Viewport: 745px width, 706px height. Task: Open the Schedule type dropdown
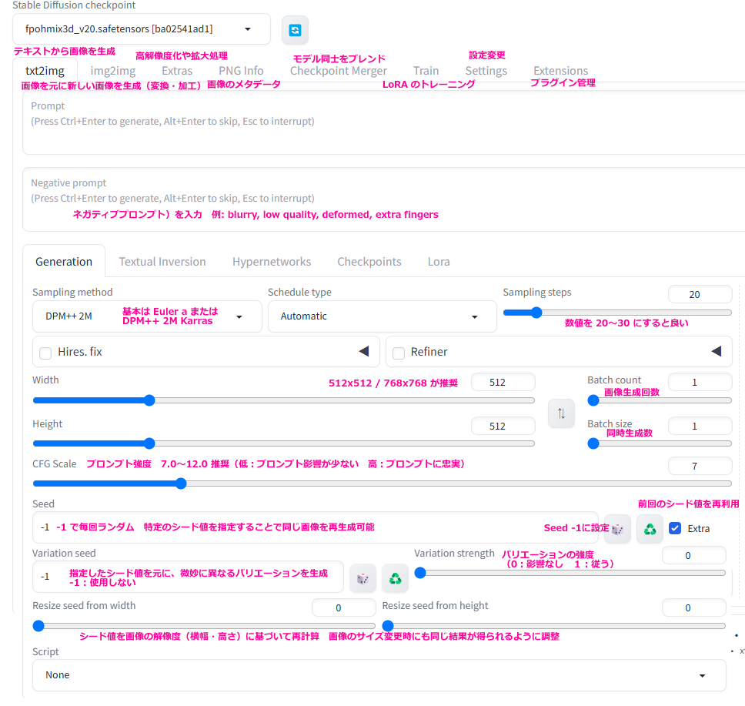click(382, 316)
